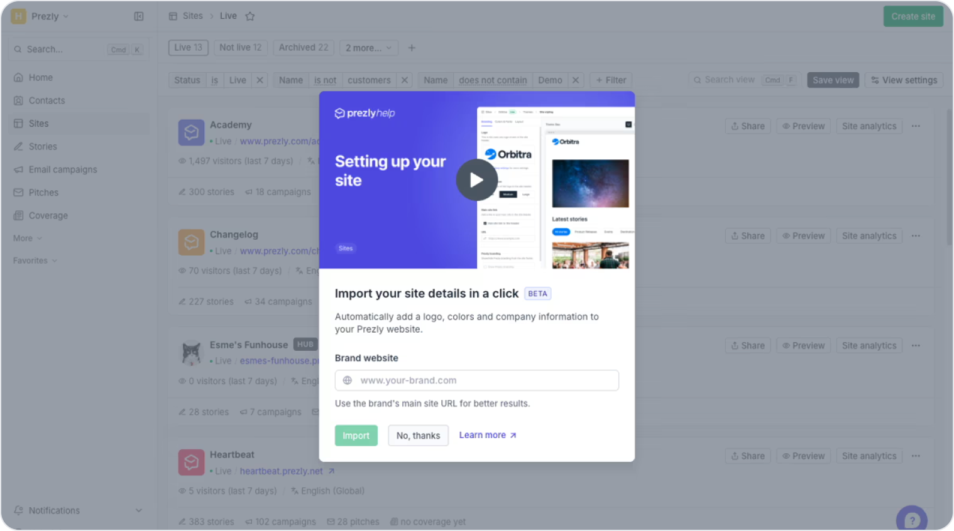
Task: Remove the Status is Live filter
Action: (260, 80)
